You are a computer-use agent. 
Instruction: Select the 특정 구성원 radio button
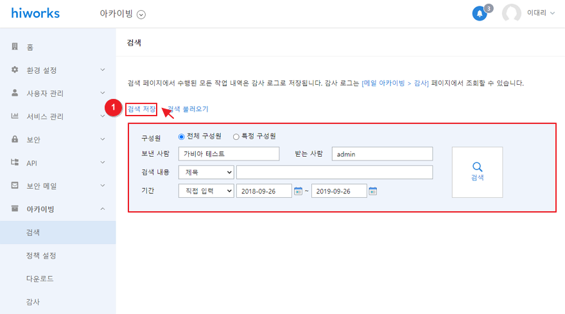pos(236,137)
